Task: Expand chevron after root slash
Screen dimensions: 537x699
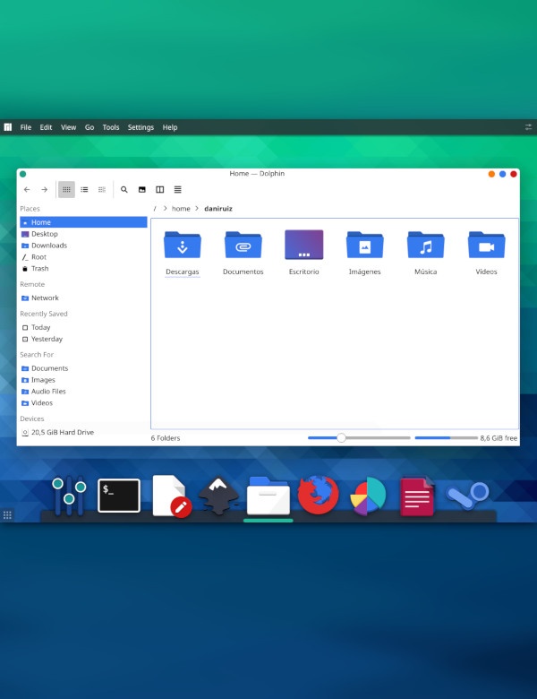Action: (165, 209)
